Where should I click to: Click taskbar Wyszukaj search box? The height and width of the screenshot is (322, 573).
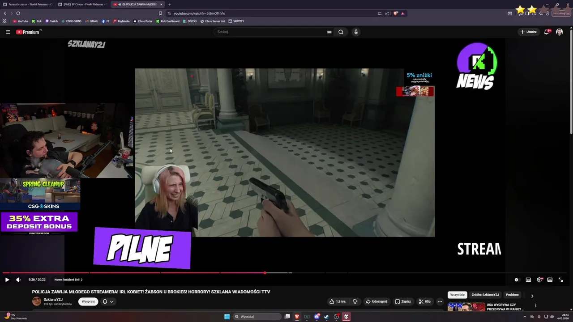pos(257,317)
